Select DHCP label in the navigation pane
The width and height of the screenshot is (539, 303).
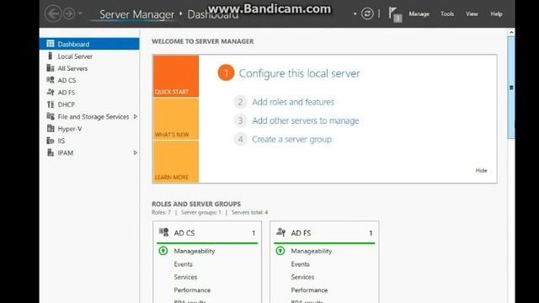pos(66,104)
